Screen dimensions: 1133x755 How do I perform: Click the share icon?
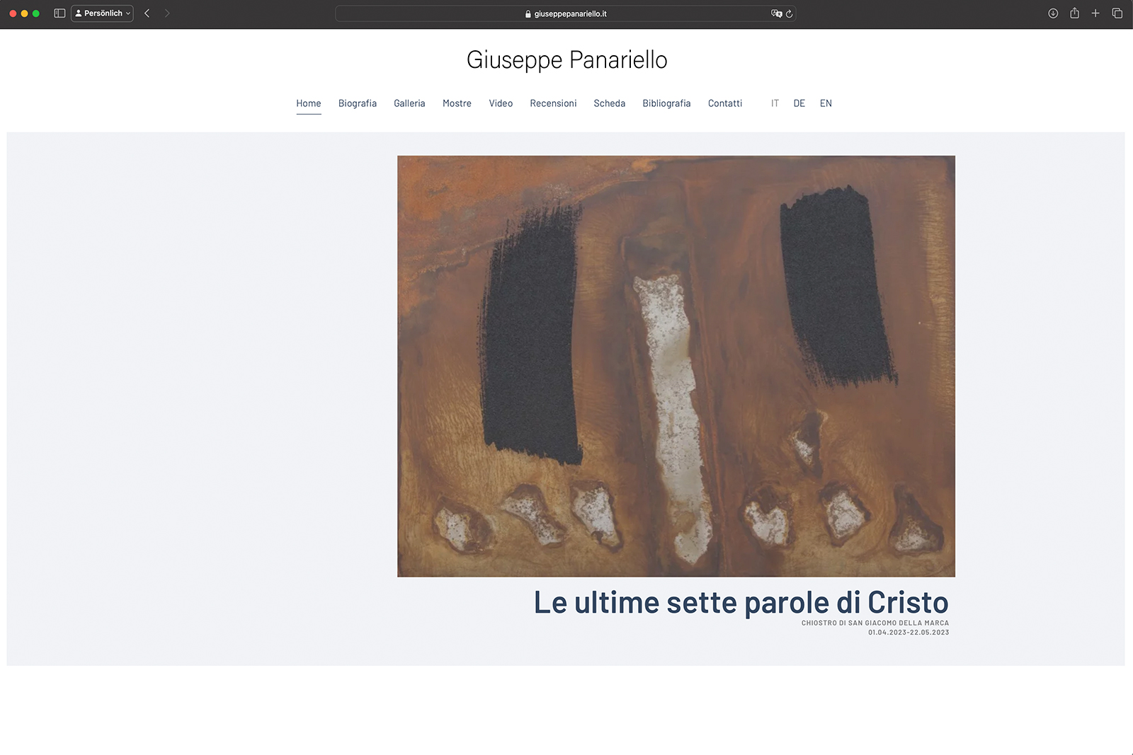1074,13
